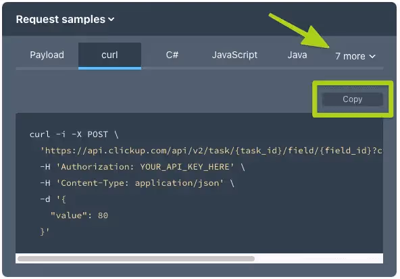Click the "value": 80 line

click(79, 215)
